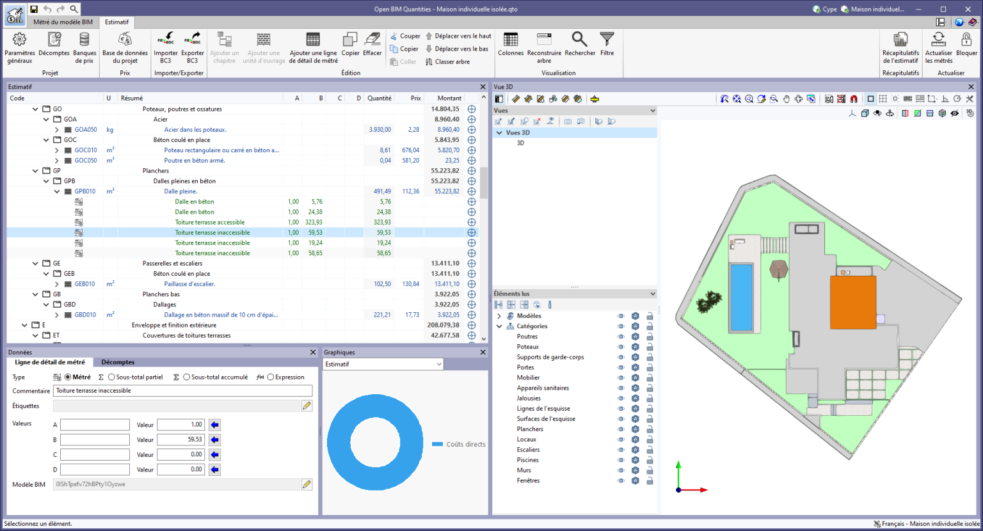The height and width of the screenshot is (531, 983).
Task: Toggle visibility of Poteaux category
Action: (620, 347)
